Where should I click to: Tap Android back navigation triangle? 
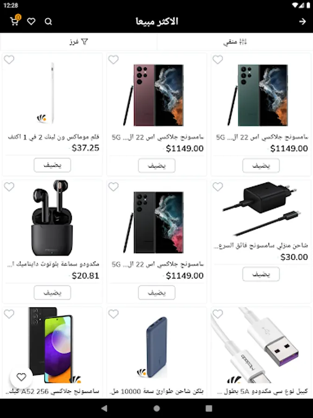pyautogui.click(x=104, y=408)
